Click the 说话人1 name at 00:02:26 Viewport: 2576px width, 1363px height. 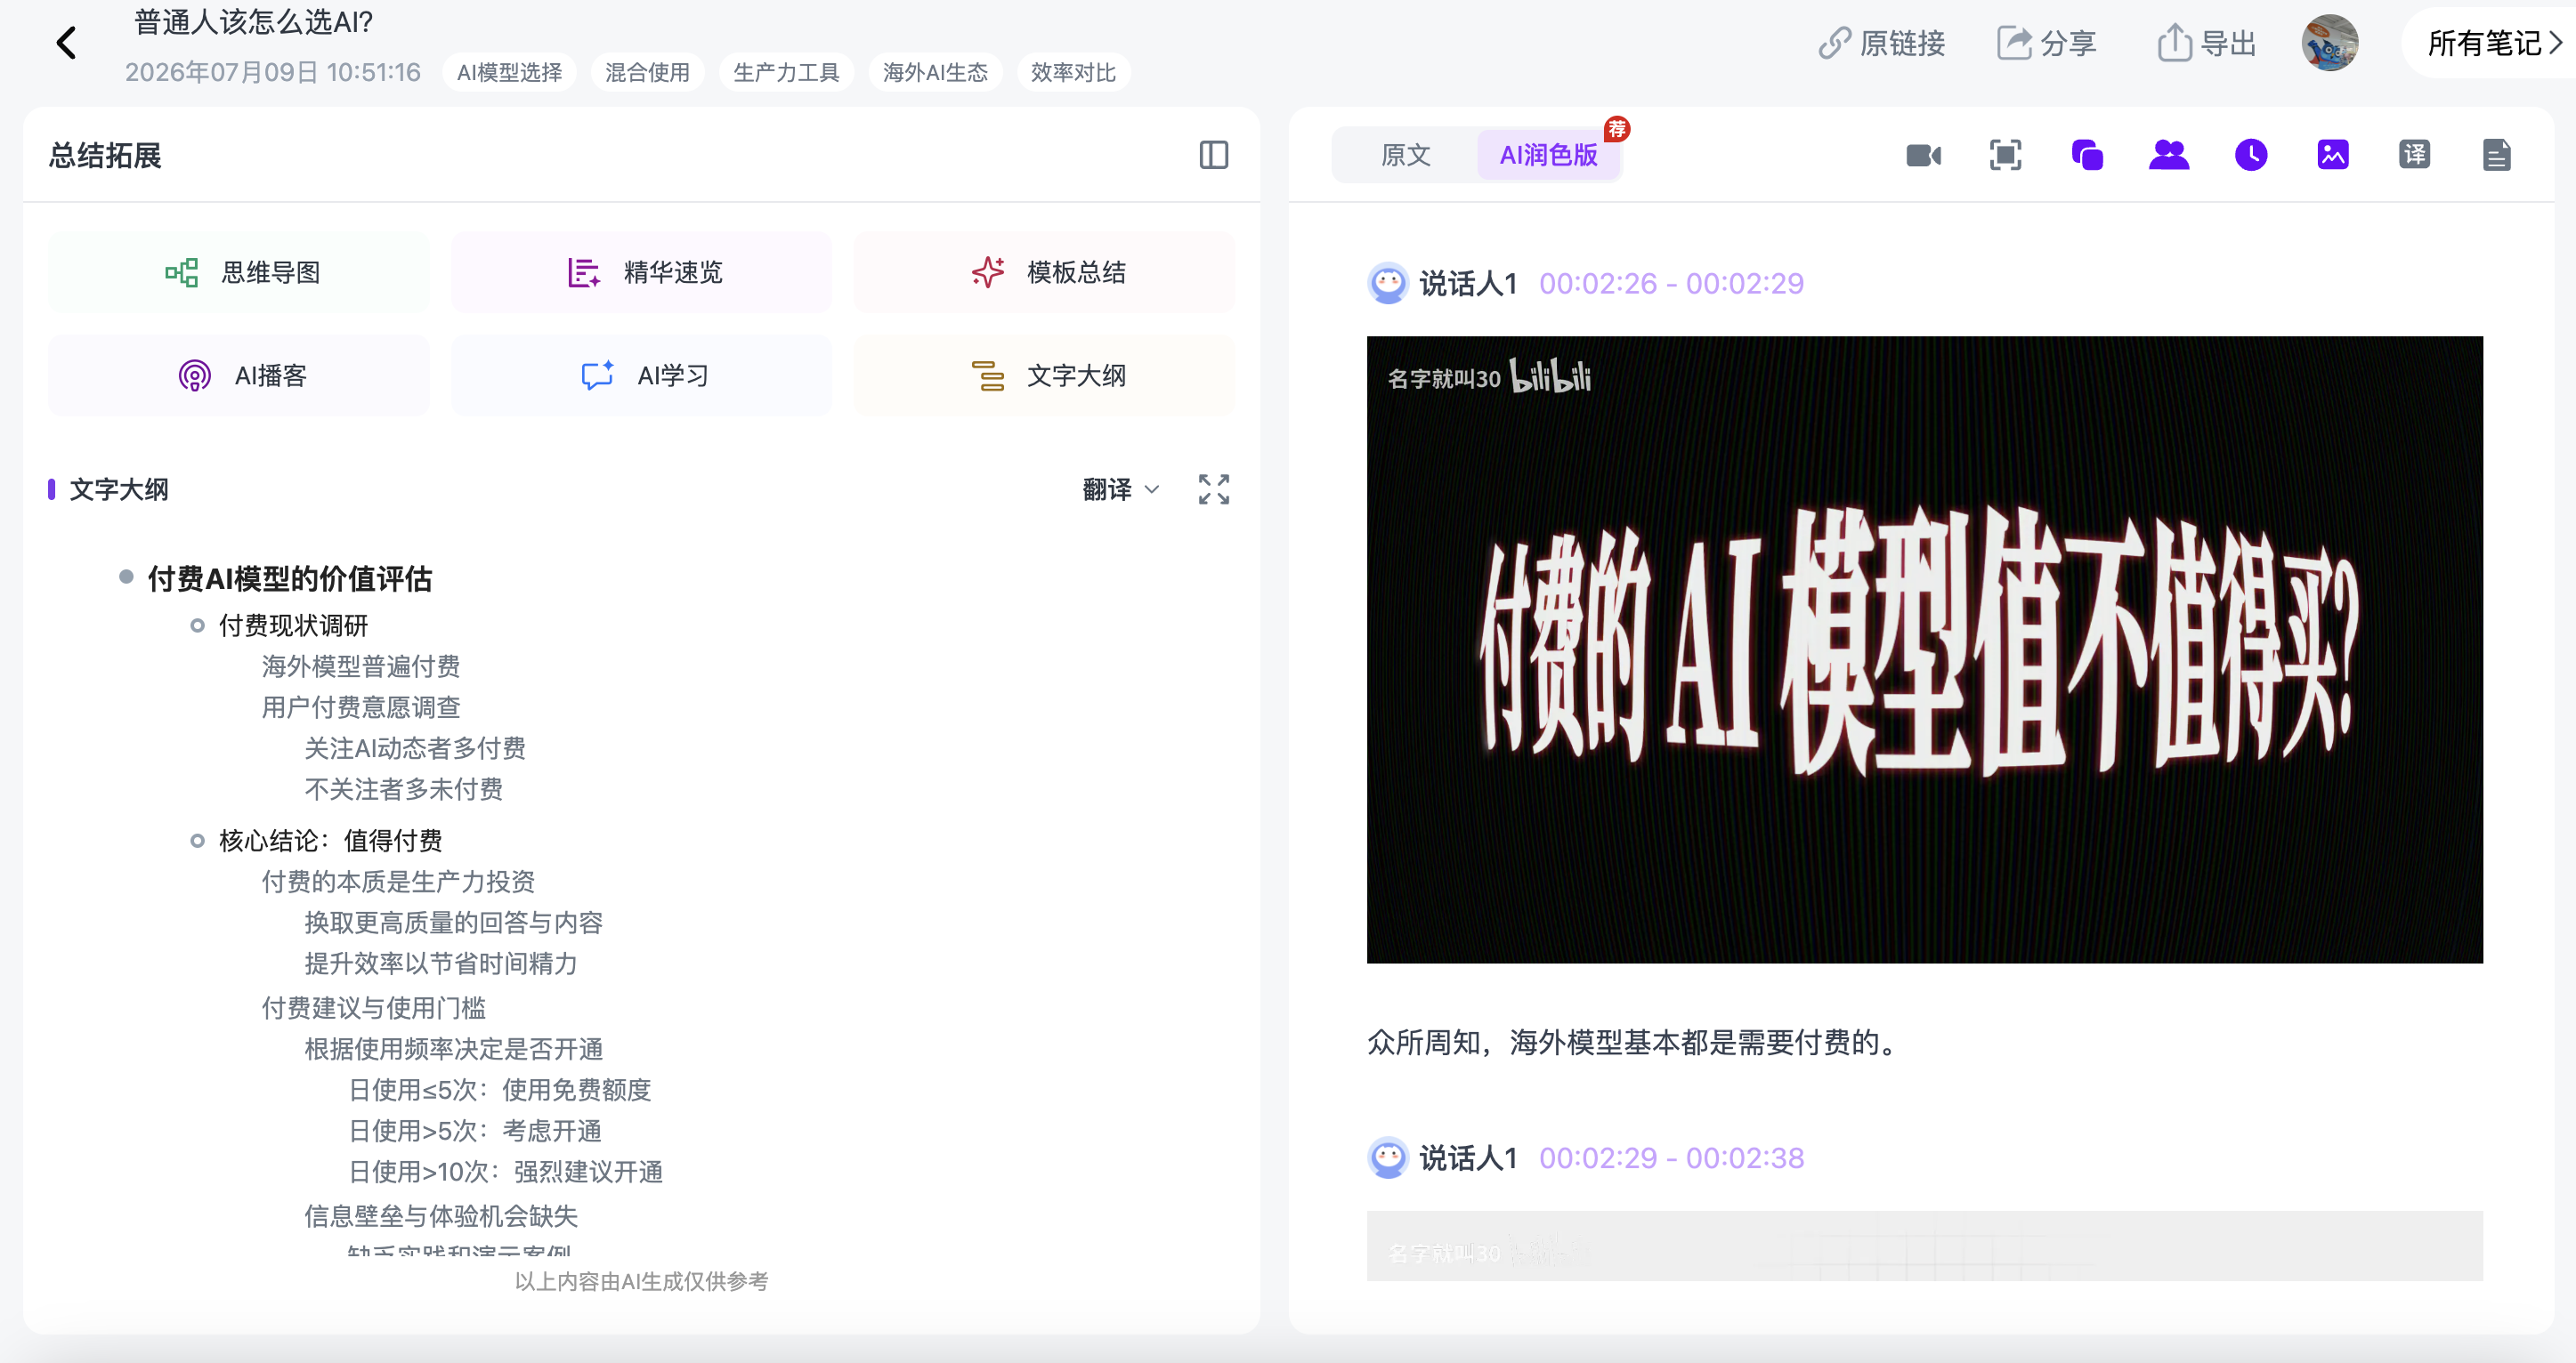click(x=1468, y=284)
